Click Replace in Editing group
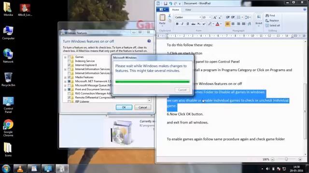The width and height of the screenshot is (309, 173). (272, 20)
